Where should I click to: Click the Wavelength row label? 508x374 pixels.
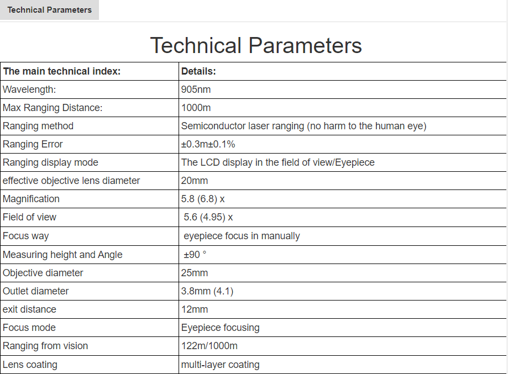[29, 89]
